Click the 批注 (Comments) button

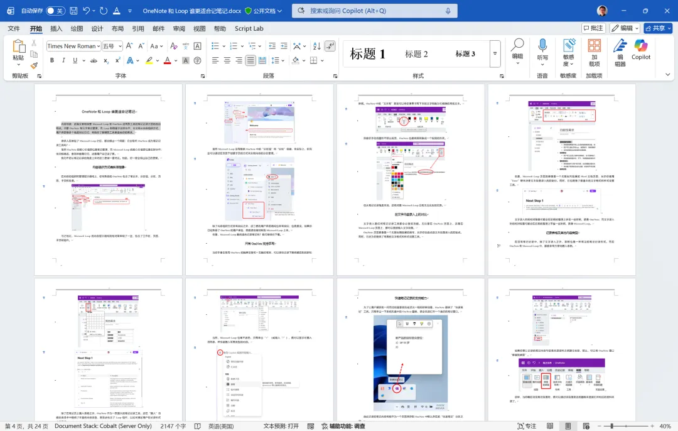click(593, 28)
